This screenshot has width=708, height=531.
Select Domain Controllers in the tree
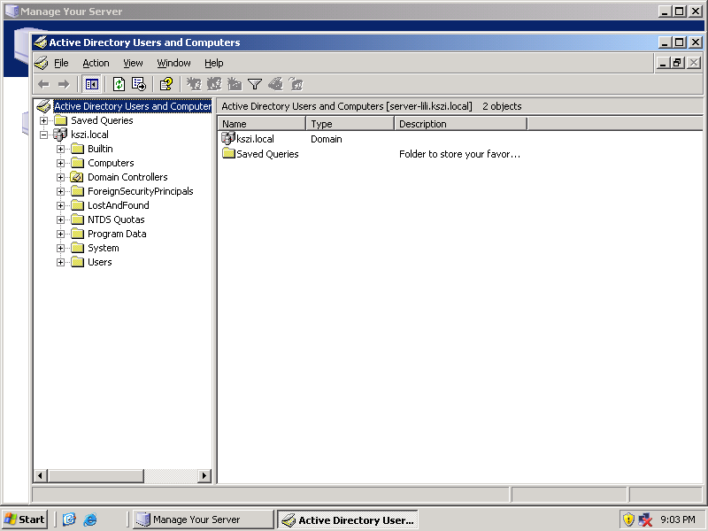point(127,177)
